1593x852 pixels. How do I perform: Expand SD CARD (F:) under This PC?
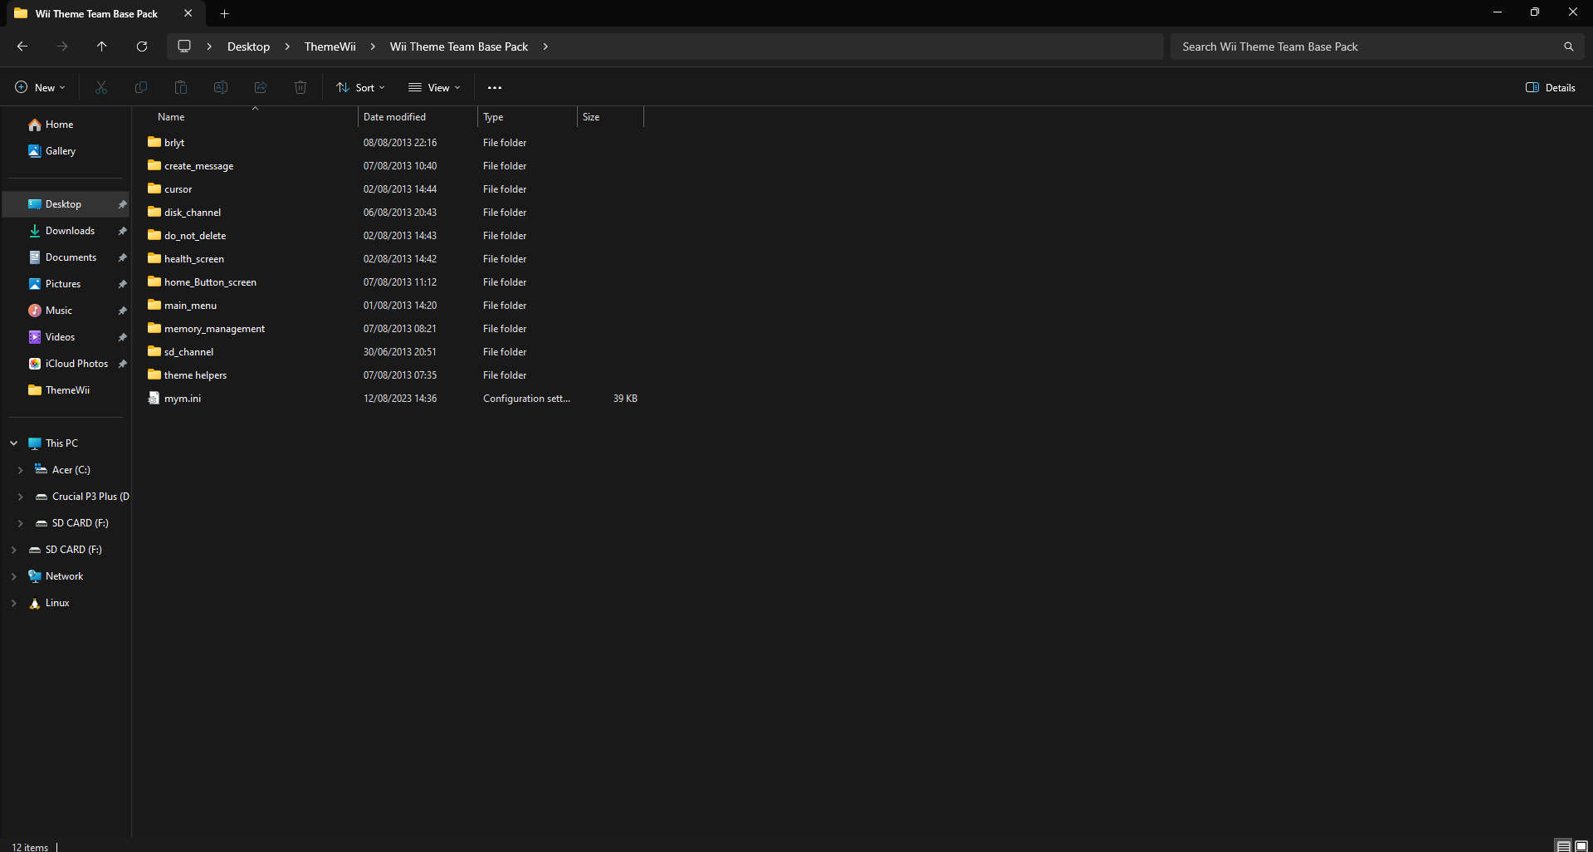[x=20, y=523]
